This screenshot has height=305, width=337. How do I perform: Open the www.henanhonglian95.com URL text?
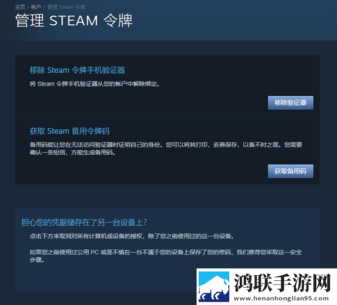click(x=281, y=298)
